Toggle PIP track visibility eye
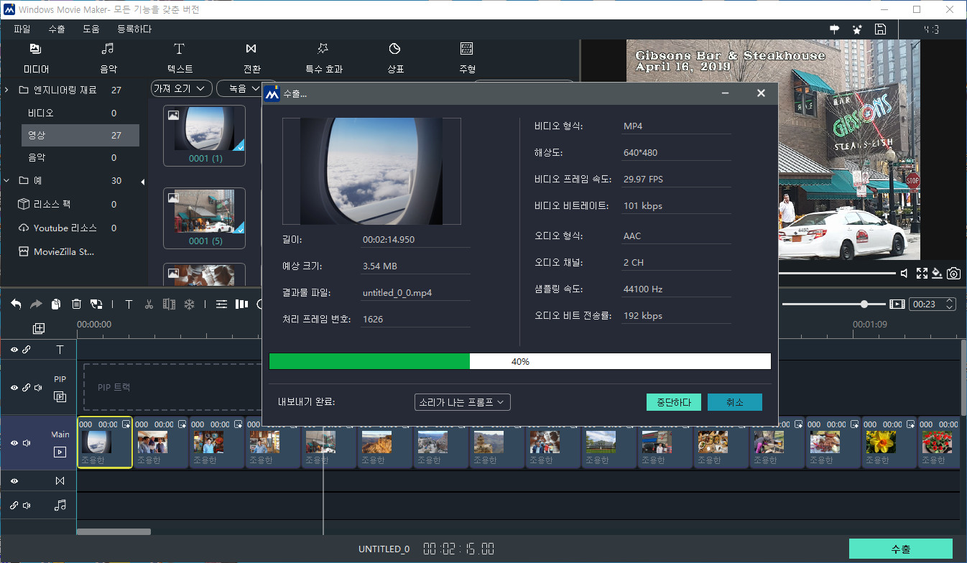The height and width of the screenshot is (563, 967). [x=14, y=388]
